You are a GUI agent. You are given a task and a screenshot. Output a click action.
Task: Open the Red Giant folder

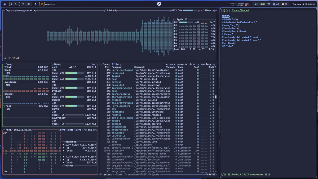click(x=229, y=43)
